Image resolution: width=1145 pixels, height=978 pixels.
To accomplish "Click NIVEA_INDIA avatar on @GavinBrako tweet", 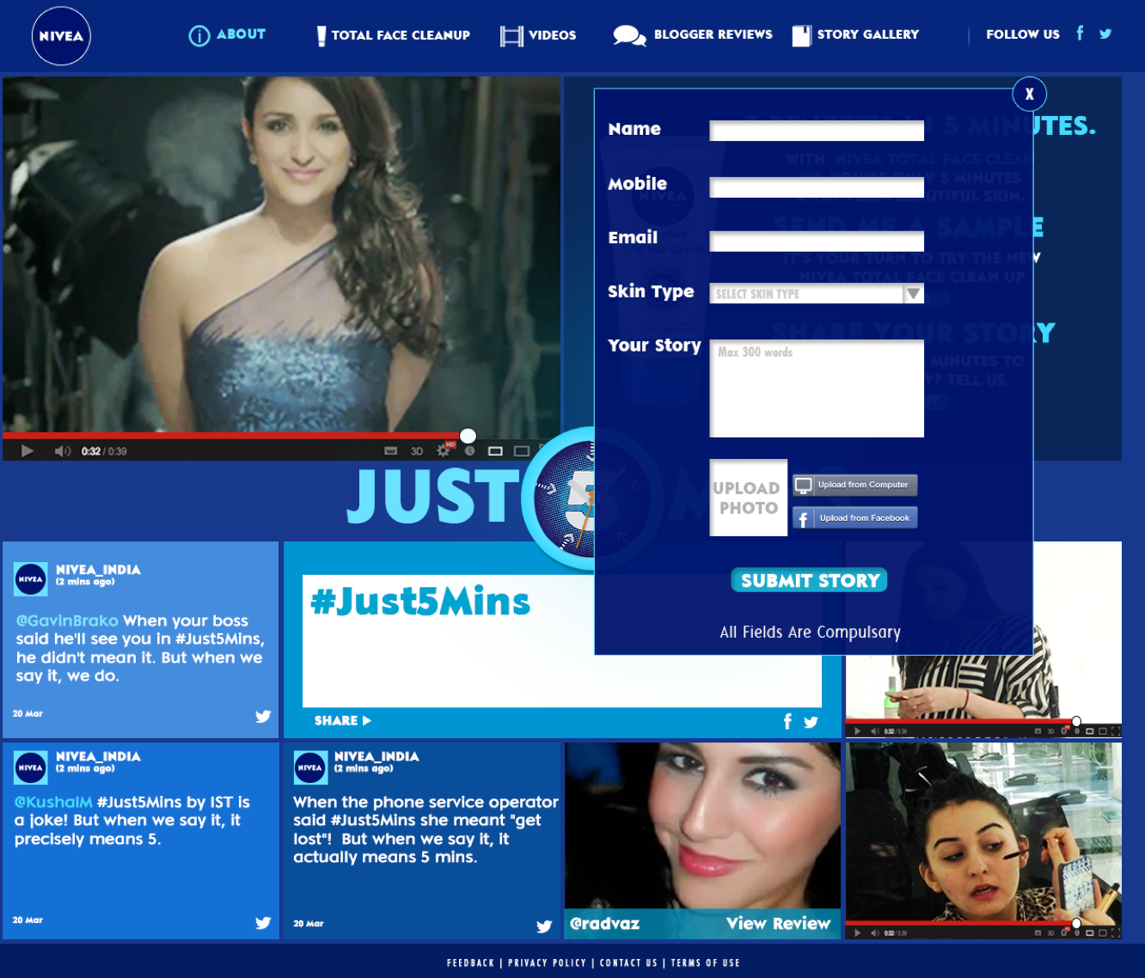I will tap(31, 579).
